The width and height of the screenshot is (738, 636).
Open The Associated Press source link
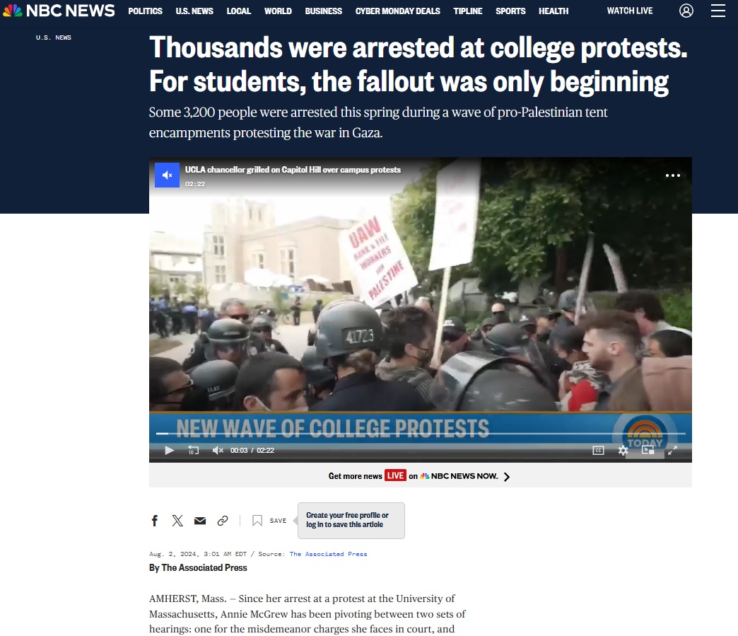(x=328, y=554)
